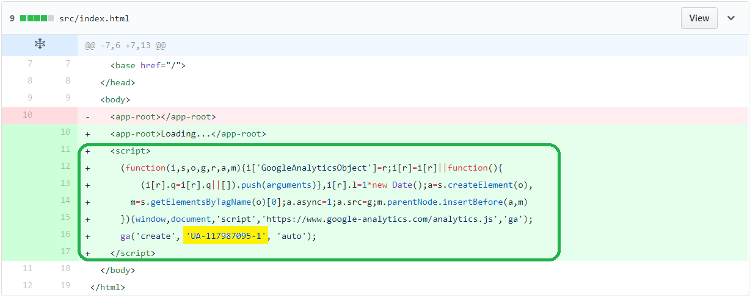
Task: Click the removed <app-root></app-root> line
Action: click(x=163, y=116)
